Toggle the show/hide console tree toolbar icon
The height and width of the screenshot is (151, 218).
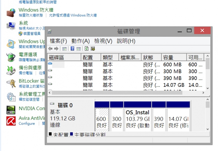(x=64, y=49)
